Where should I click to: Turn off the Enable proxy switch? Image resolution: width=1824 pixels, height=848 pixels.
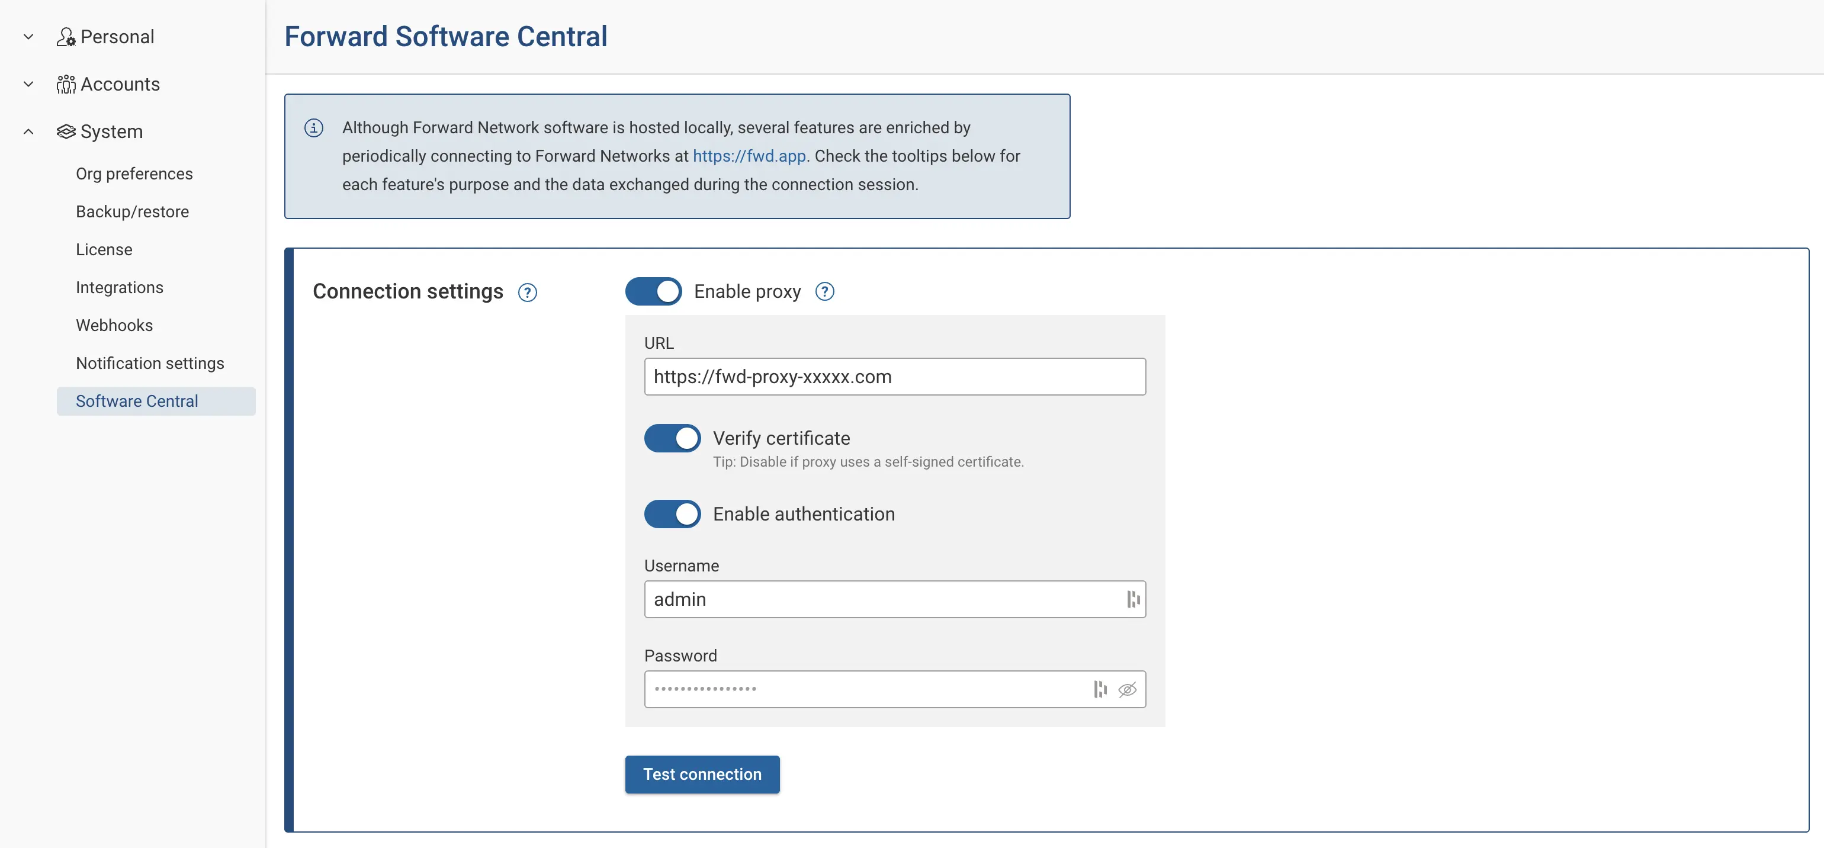[x=653, y=291]
